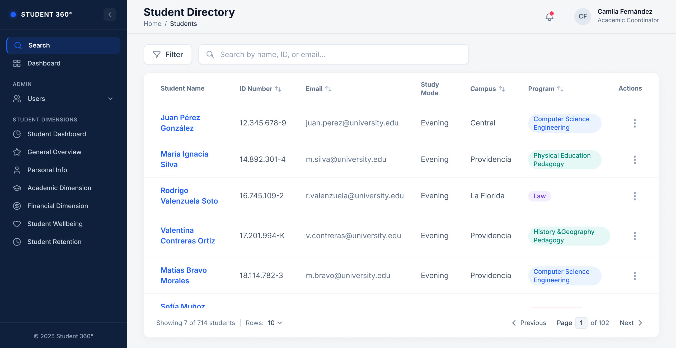Open Rows per page dropdown

275,323
